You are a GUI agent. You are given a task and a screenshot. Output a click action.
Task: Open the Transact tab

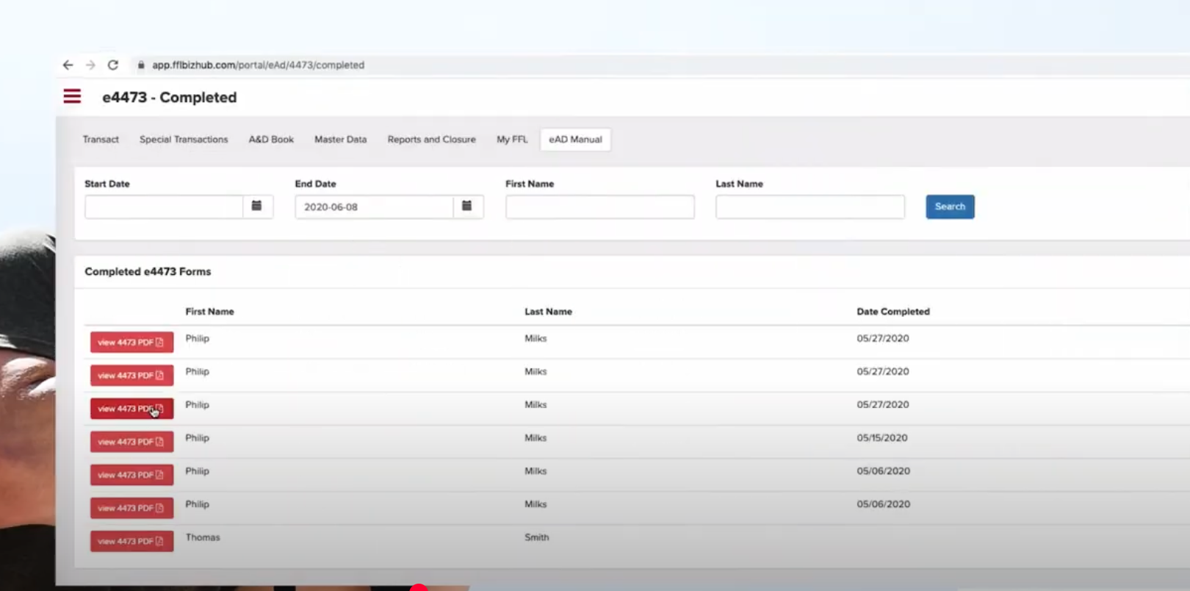pos(101,140)
